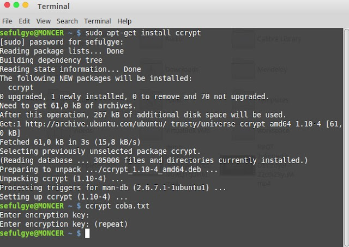Click the 'ccrypt coba.txt' command text
349x247 pixels.
tap(117, 206)
